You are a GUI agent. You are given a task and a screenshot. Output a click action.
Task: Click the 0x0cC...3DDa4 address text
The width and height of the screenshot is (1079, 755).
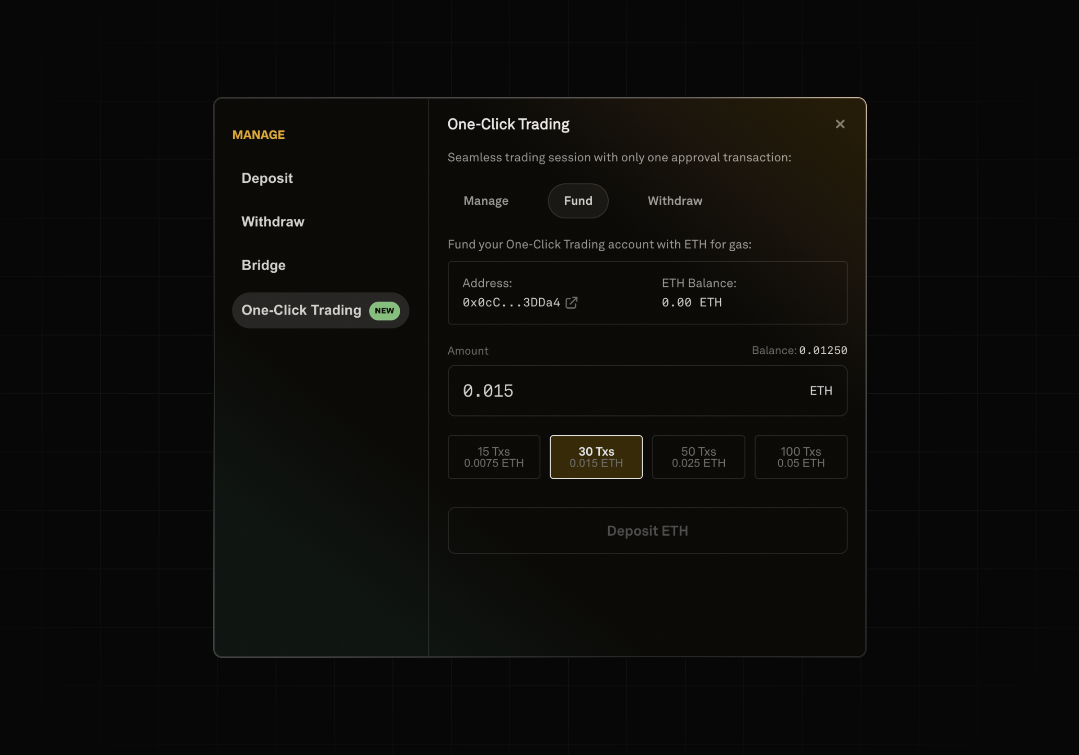(x=511, y=302)
